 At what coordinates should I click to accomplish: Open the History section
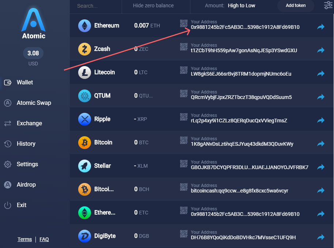20,144
